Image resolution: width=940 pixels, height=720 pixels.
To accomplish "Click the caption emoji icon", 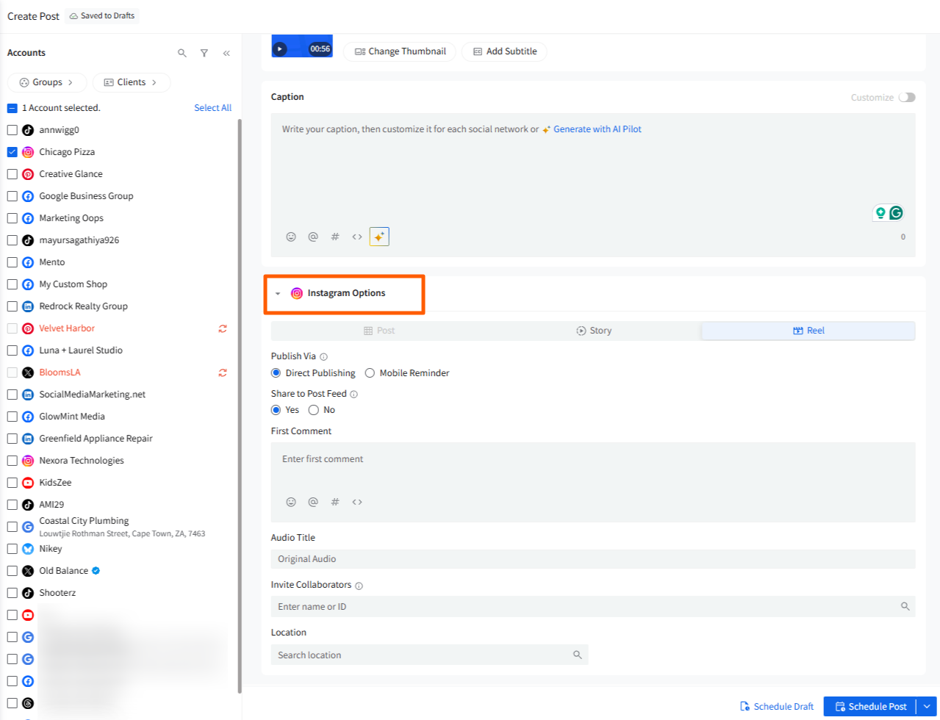I will click(x=291, y=237).
